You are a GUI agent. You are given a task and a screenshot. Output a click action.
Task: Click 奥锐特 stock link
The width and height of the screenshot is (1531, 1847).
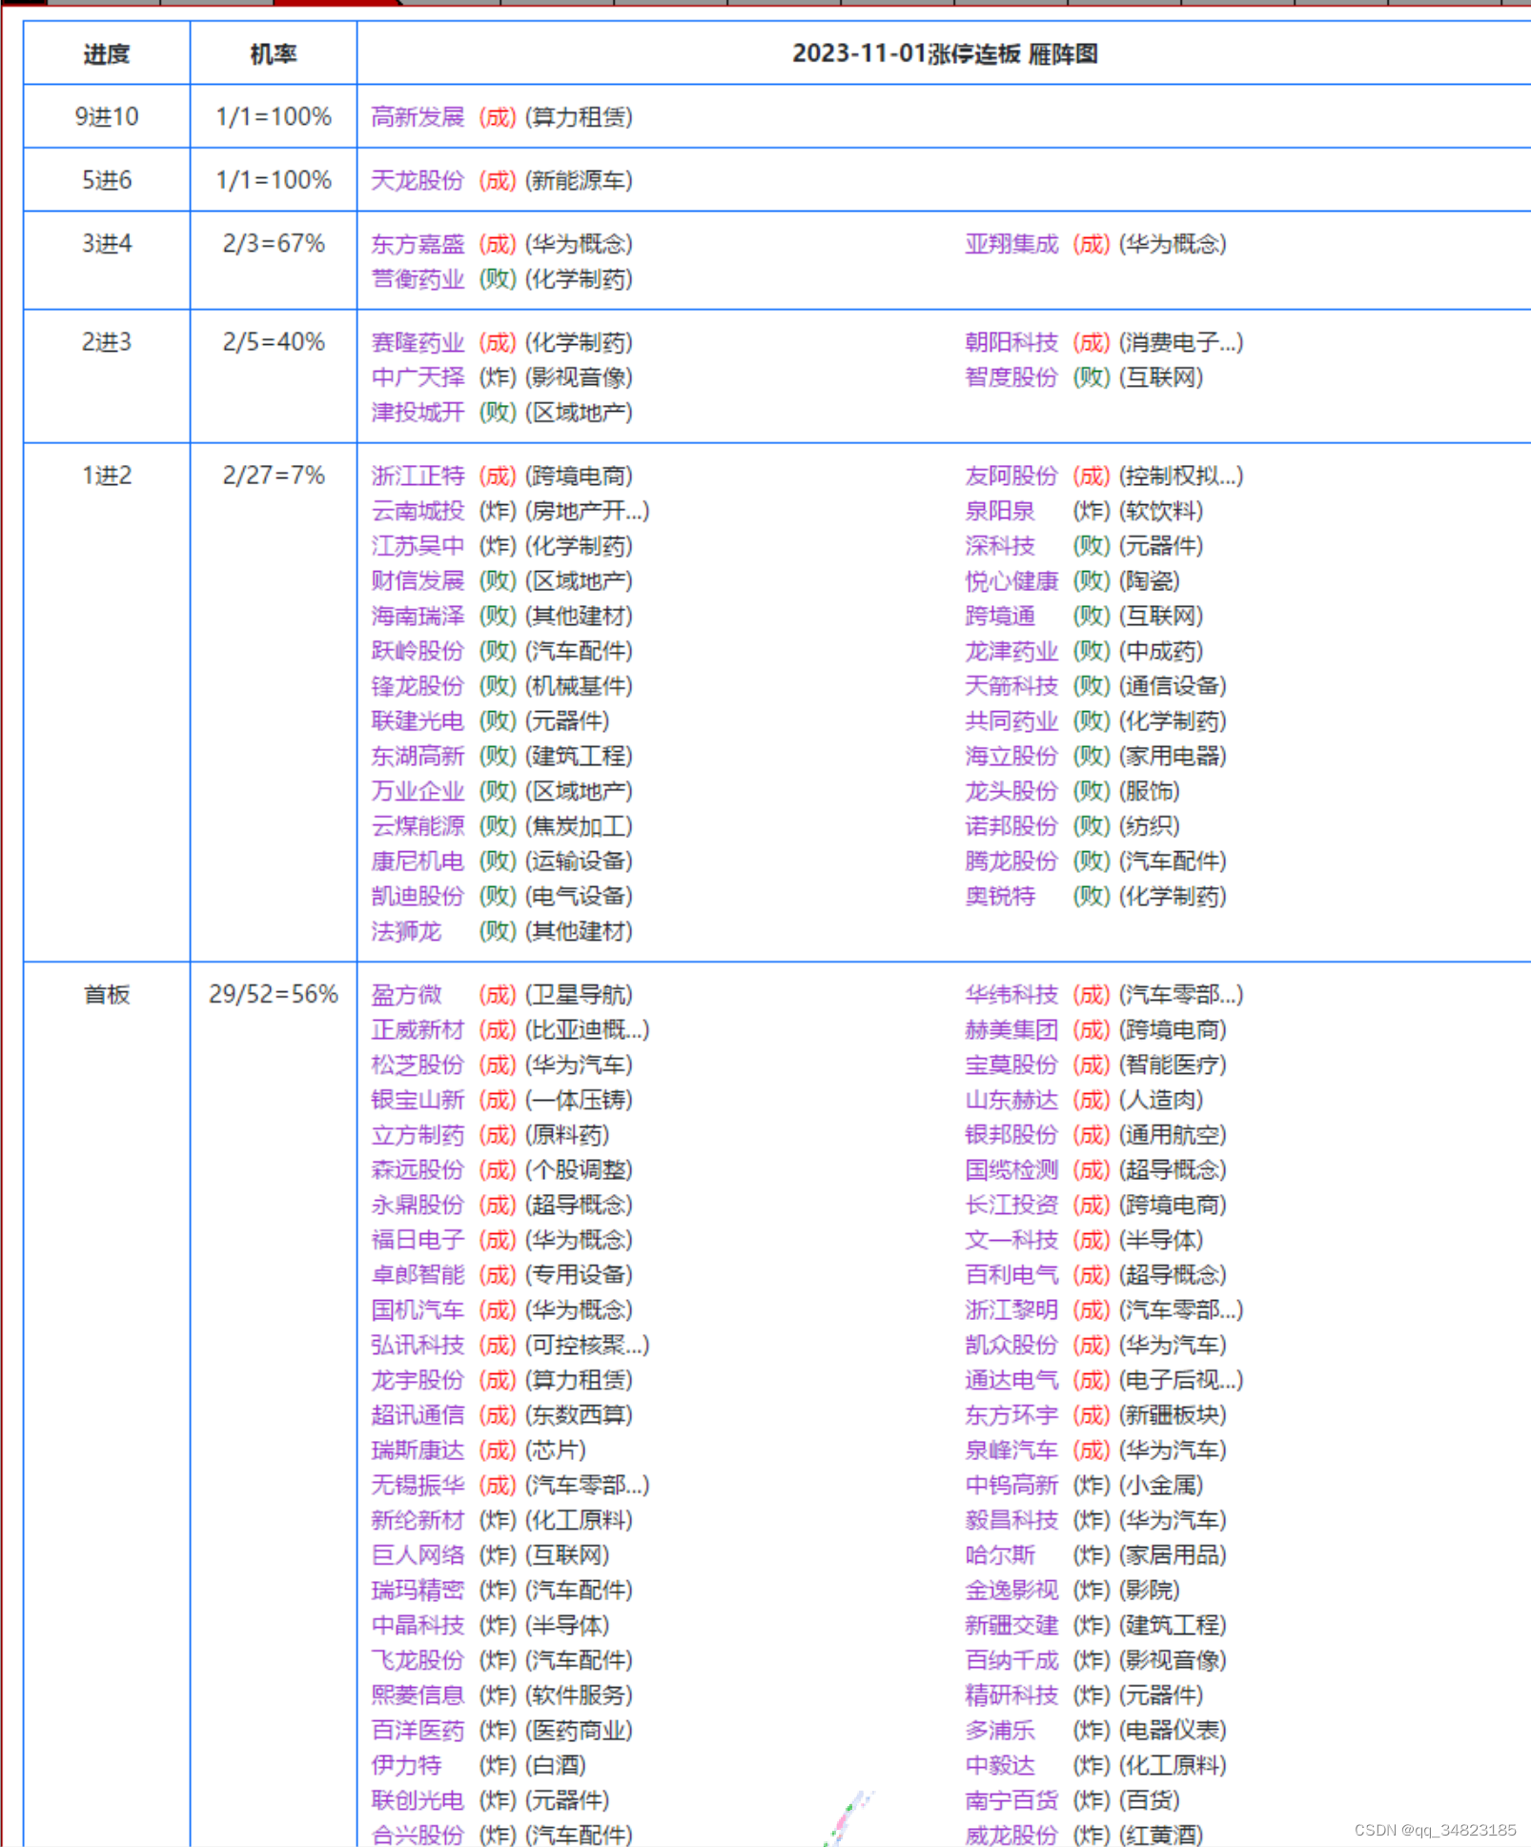click(1000, 896)
